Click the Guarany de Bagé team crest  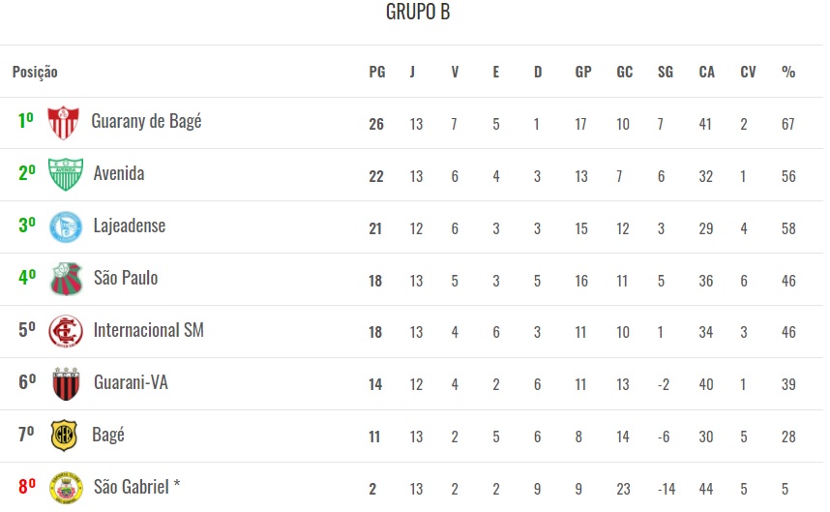click(x=63, y=123)
